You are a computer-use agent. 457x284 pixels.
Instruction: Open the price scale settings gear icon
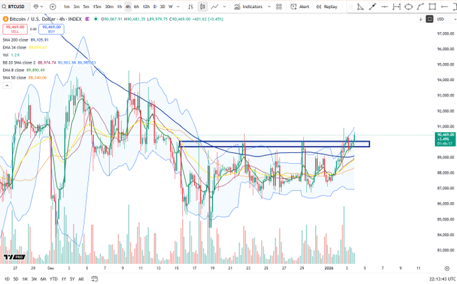coord(447,269)
